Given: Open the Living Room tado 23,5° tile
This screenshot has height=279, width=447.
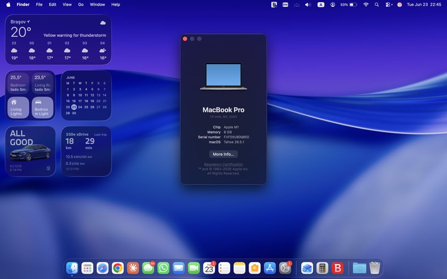Looking at the screenshot, I should pyautogui.click(x=42, y=83).
